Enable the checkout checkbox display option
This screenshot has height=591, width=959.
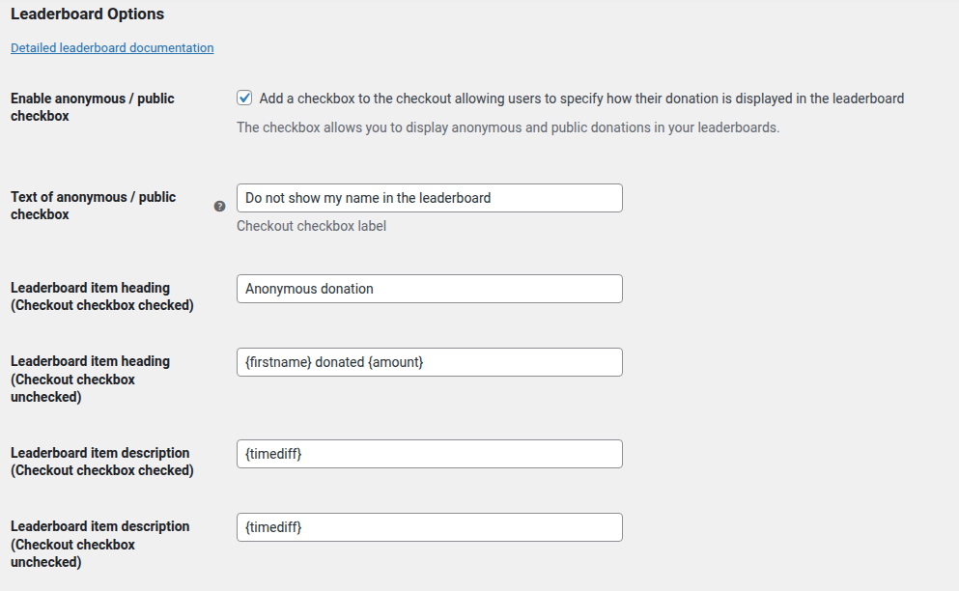pos(243,98)
